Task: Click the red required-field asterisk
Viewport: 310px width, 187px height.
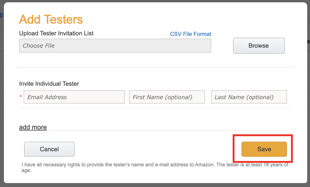Action: coord(20,96)
